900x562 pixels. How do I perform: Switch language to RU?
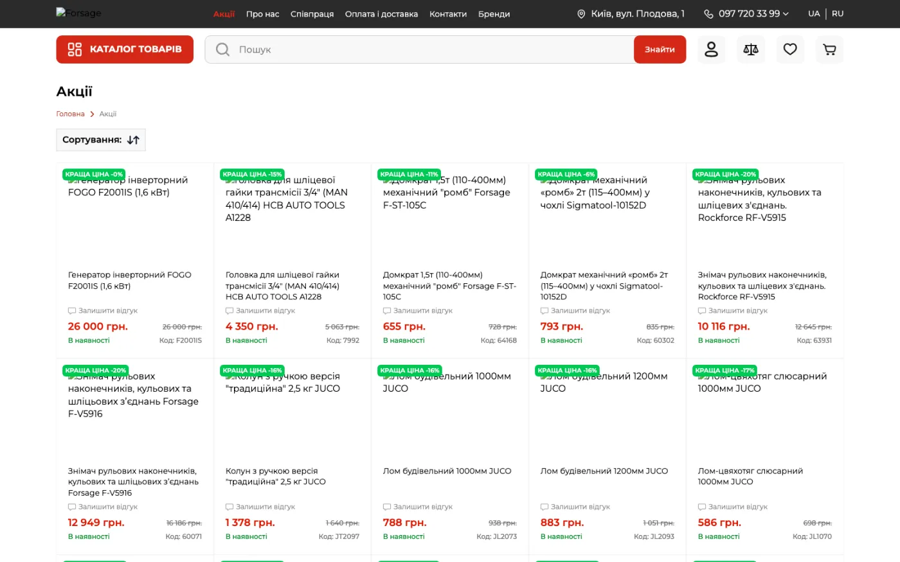838,13
